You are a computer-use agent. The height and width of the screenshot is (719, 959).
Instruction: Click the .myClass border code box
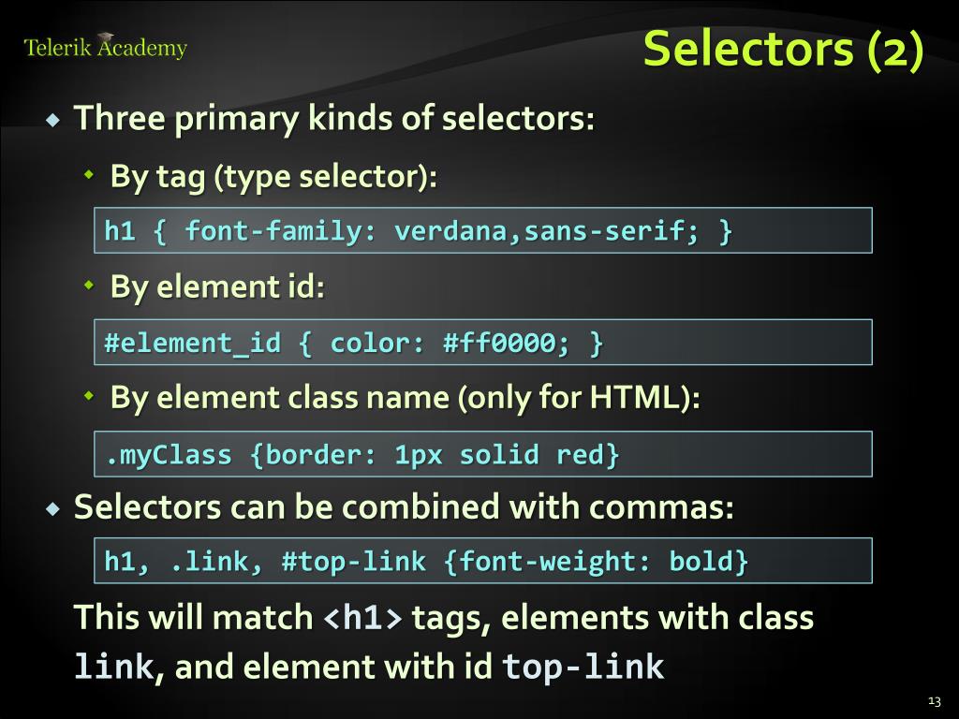tap(483, 454)
